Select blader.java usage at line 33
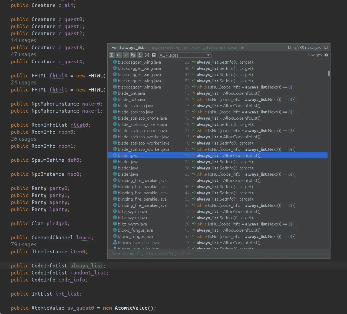Image resolution: width=347 pixels, height=314 pixels. coord(217,174)
